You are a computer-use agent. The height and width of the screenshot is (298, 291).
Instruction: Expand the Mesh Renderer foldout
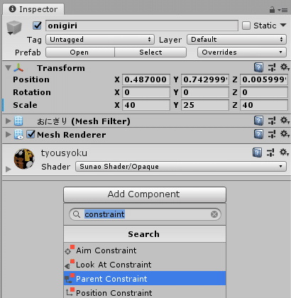tap(9, 135)
